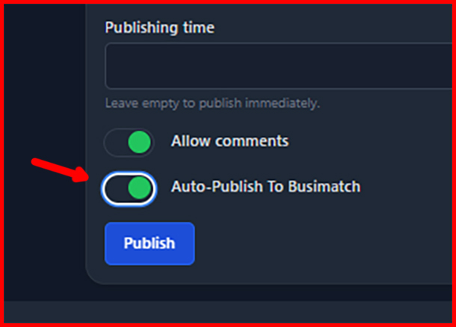Click the dark track of Allow comments switch

tap(116, 143)
